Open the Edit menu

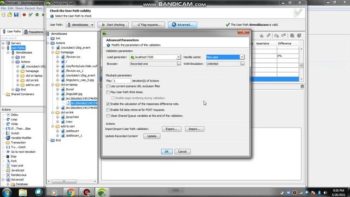(11, 8)
